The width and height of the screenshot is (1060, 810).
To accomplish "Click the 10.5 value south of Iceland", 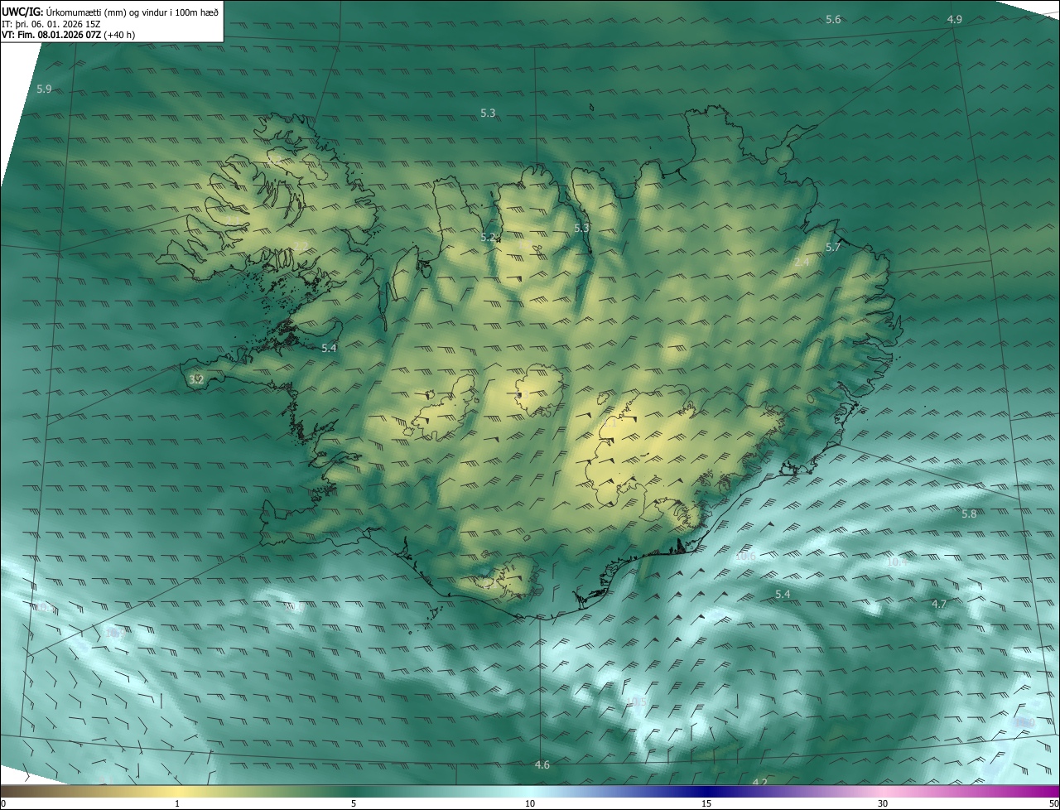I will tap(636, 702).
